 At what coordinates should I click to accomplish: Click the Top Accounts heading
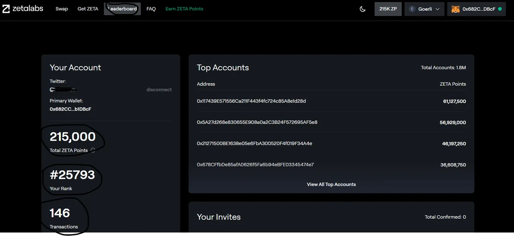point(223,68)
